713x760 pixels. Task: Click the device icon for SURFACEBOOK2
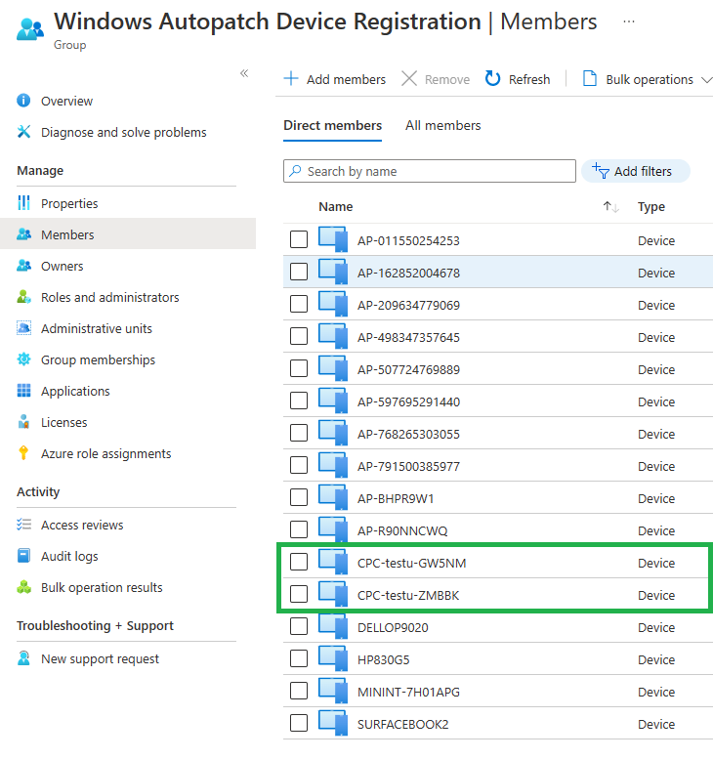[333, 723]
